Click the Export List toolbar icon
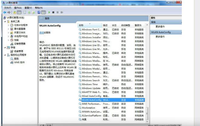The image size is (200, 126). [x=33, y=12]
